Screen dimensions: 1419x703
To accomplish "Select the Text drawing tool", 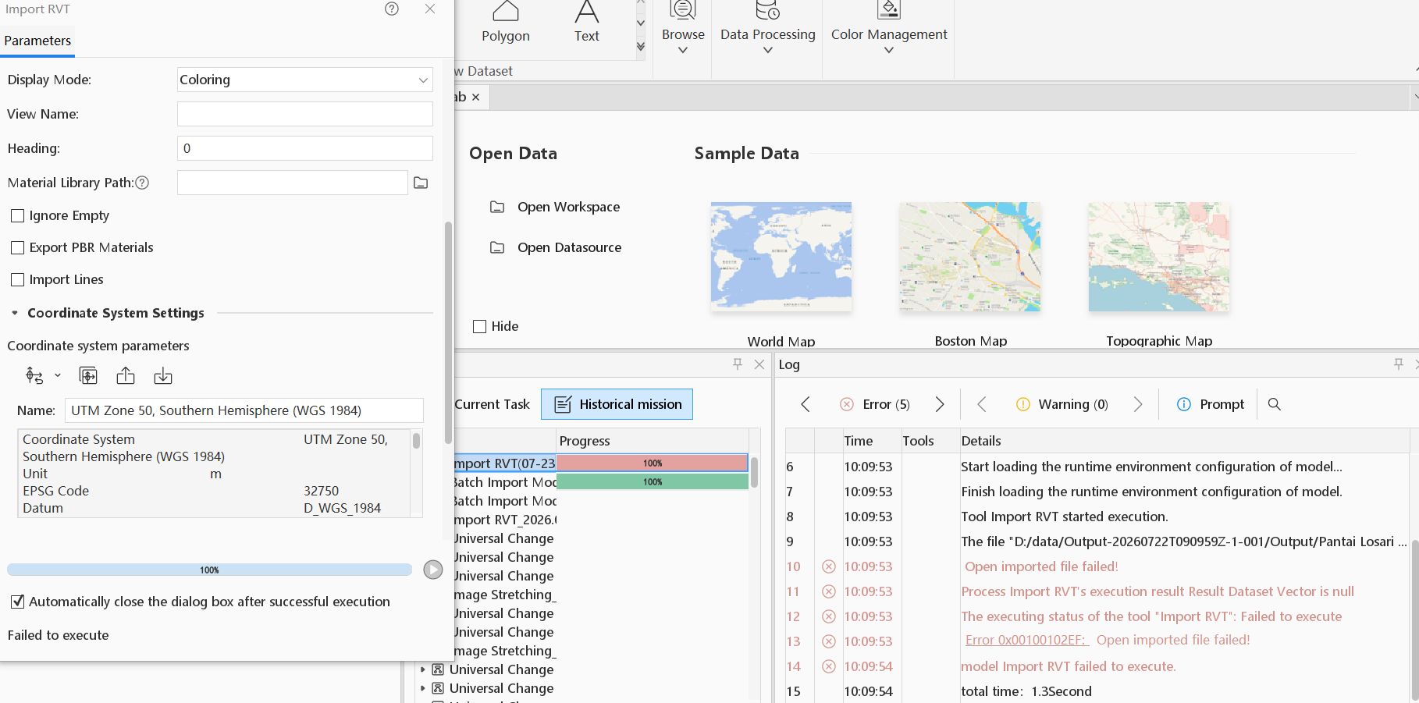I will tap(587, 23).
